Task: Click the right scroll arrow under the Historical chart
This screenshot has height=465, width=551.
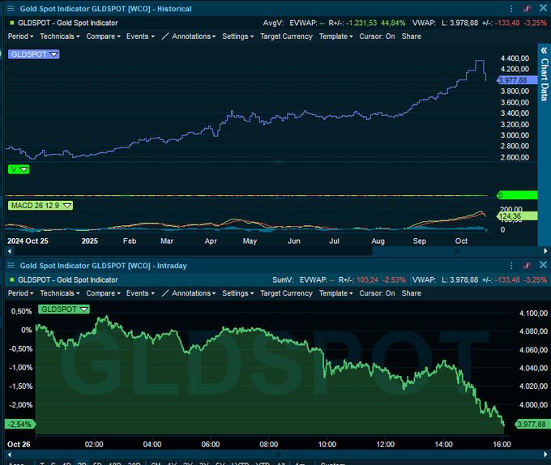Action: point(545,251)
